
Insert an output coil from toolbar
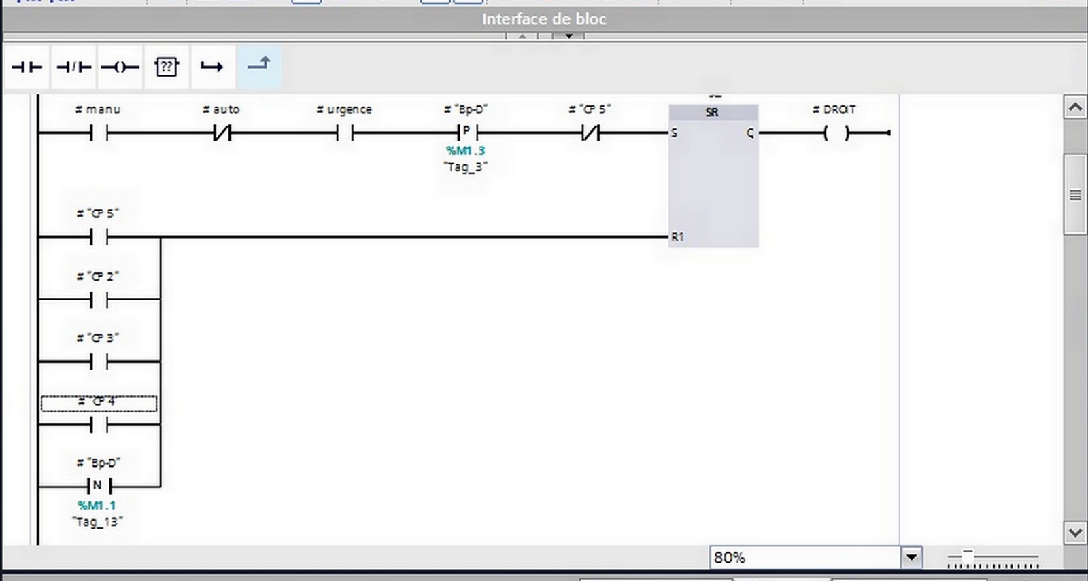coord(120,67)
